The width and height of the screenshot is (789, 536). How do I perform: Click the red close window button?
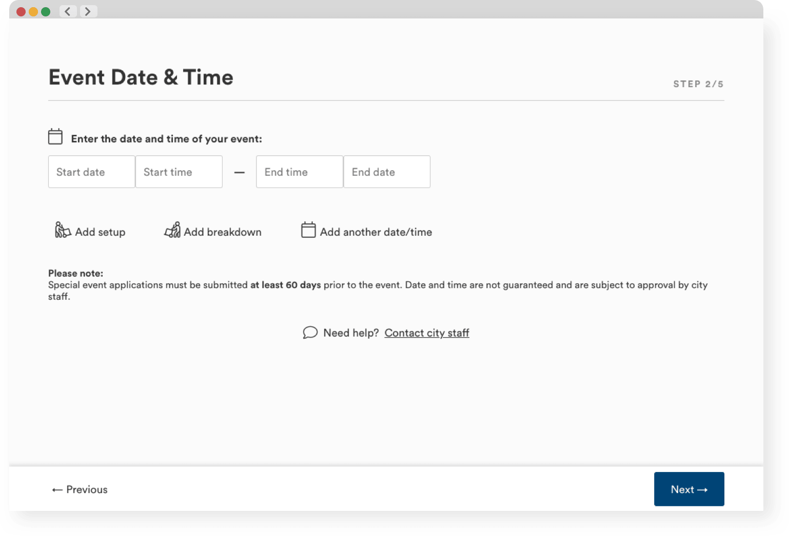(21, 12)
